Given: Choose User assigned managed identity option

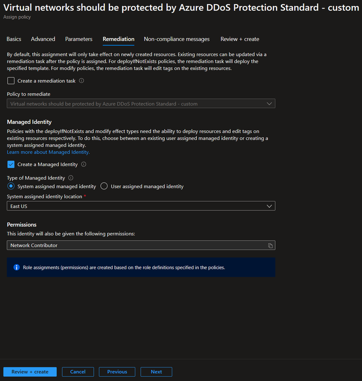Looking at the screenshot, I should pos(104,186).
